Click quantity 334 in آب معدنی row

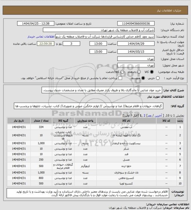[x=41, y=127]
